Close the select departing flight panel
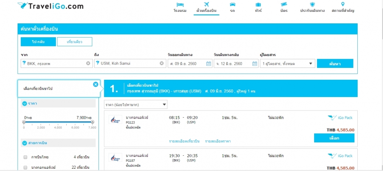383x171 pixels. tap(95, 84)
